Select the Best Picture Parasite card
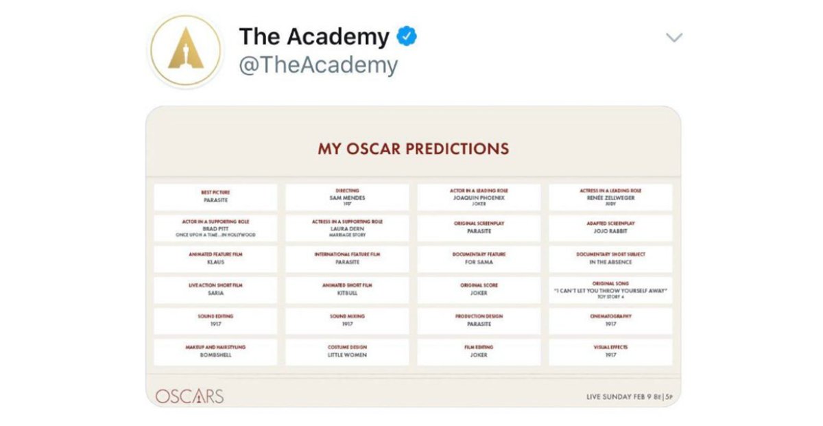This screenshot has width=823, height=426. [x=215, y=197]
